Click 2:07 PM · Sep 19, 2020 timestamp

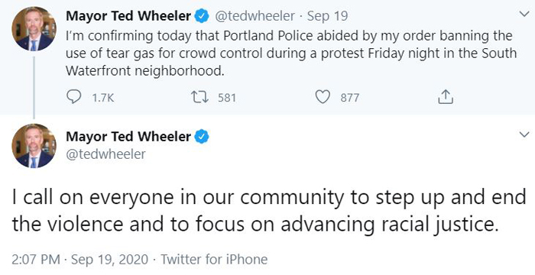click(x=80, y=259)
